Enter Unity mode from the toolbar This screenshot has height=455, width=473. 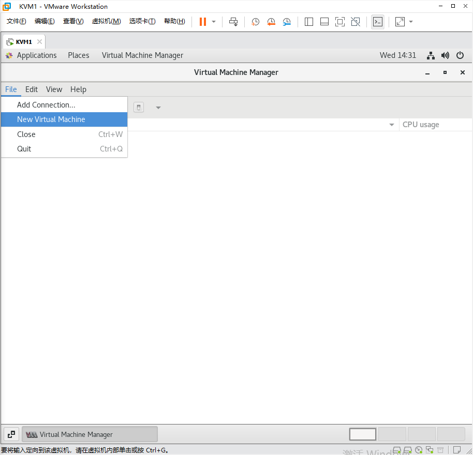pyautogui.click(x=356, y=22)
